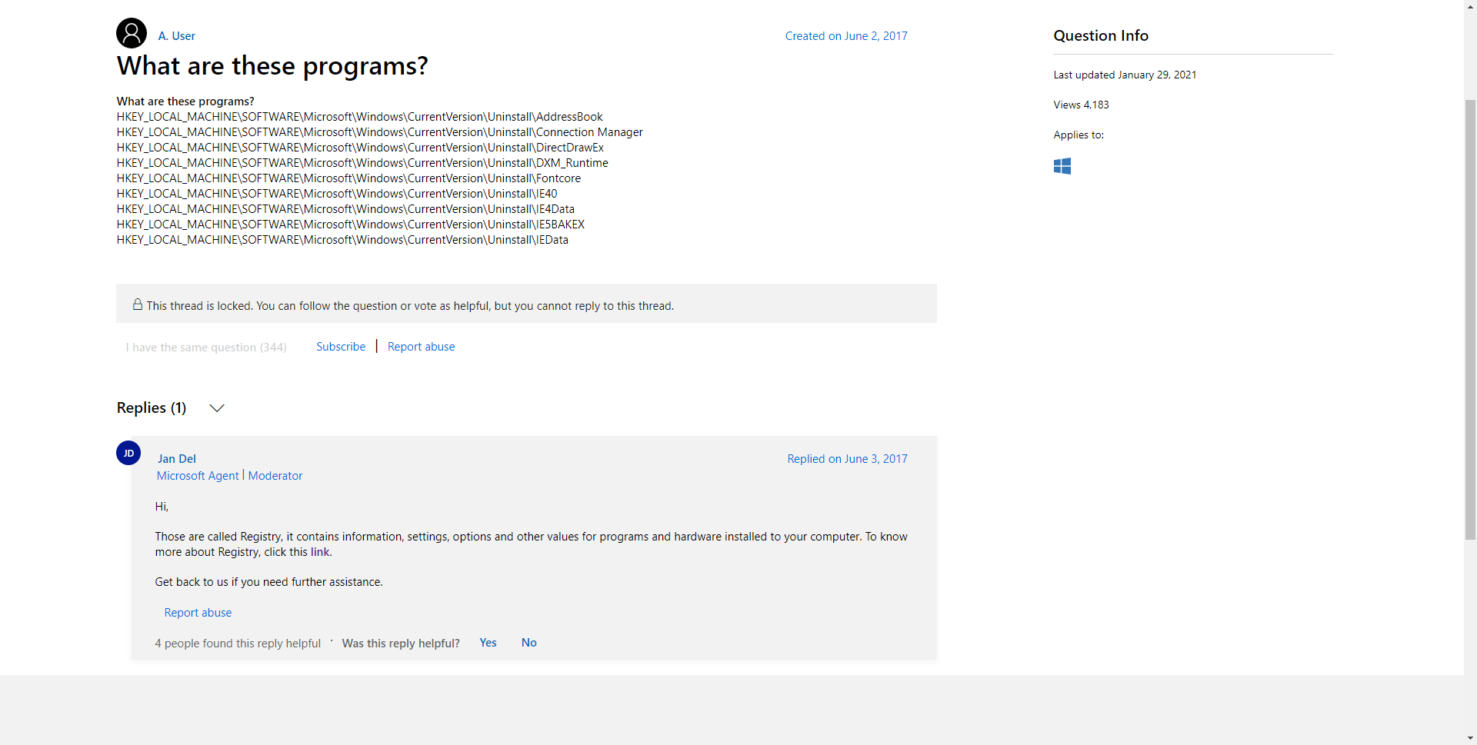
Task: Select the Windows logo under Applies to
Action: point(1062,165)
